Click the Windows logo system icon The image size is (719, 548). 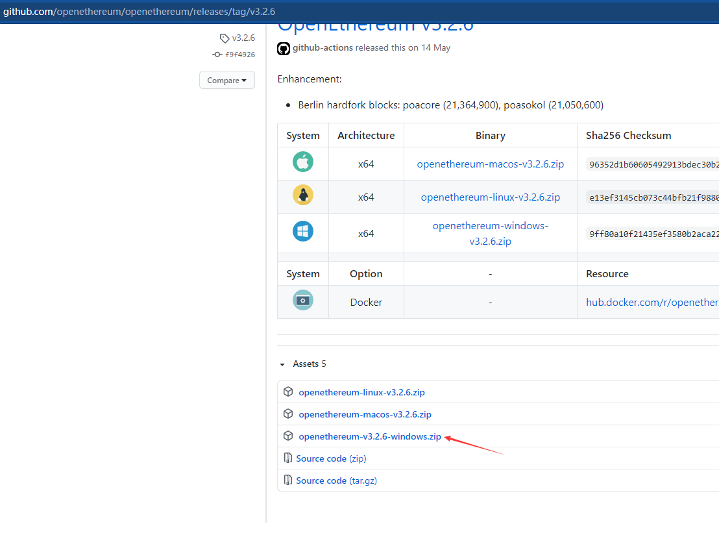(302, 232)
